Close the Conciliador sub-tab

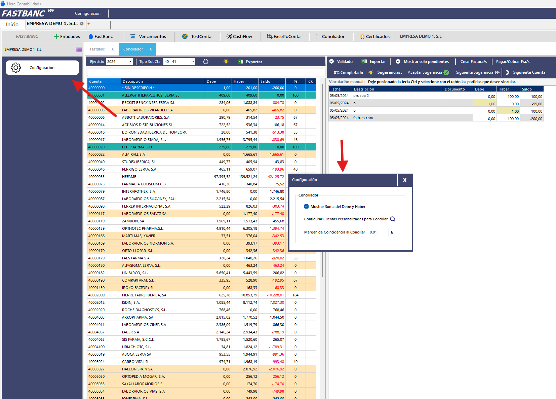151,49
